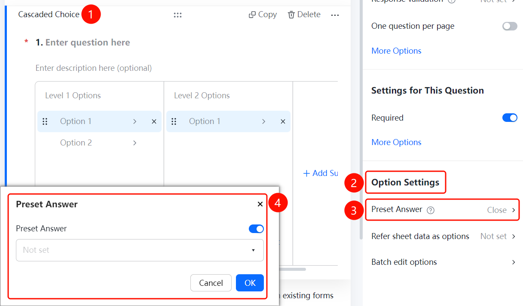
Task: Open the Not set preset answer dropdown
Action: click(140, 250)
